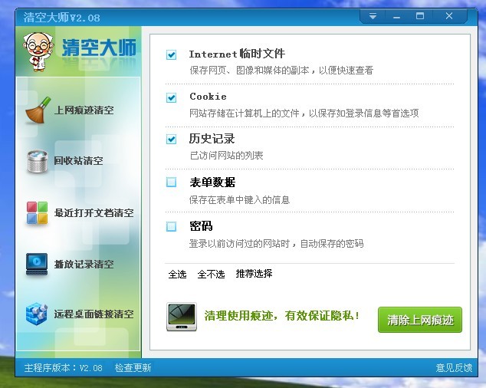Screen dimensions: 486x388
Task: Toggle the 历史记录 checkbox
Action: click(x=172, y=140)
